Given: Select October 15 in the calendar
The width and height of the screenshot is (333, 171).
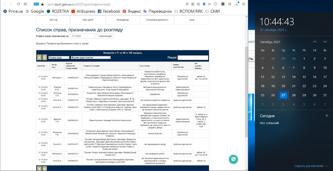Looking at the screenshot, I should tap(304, 77).
